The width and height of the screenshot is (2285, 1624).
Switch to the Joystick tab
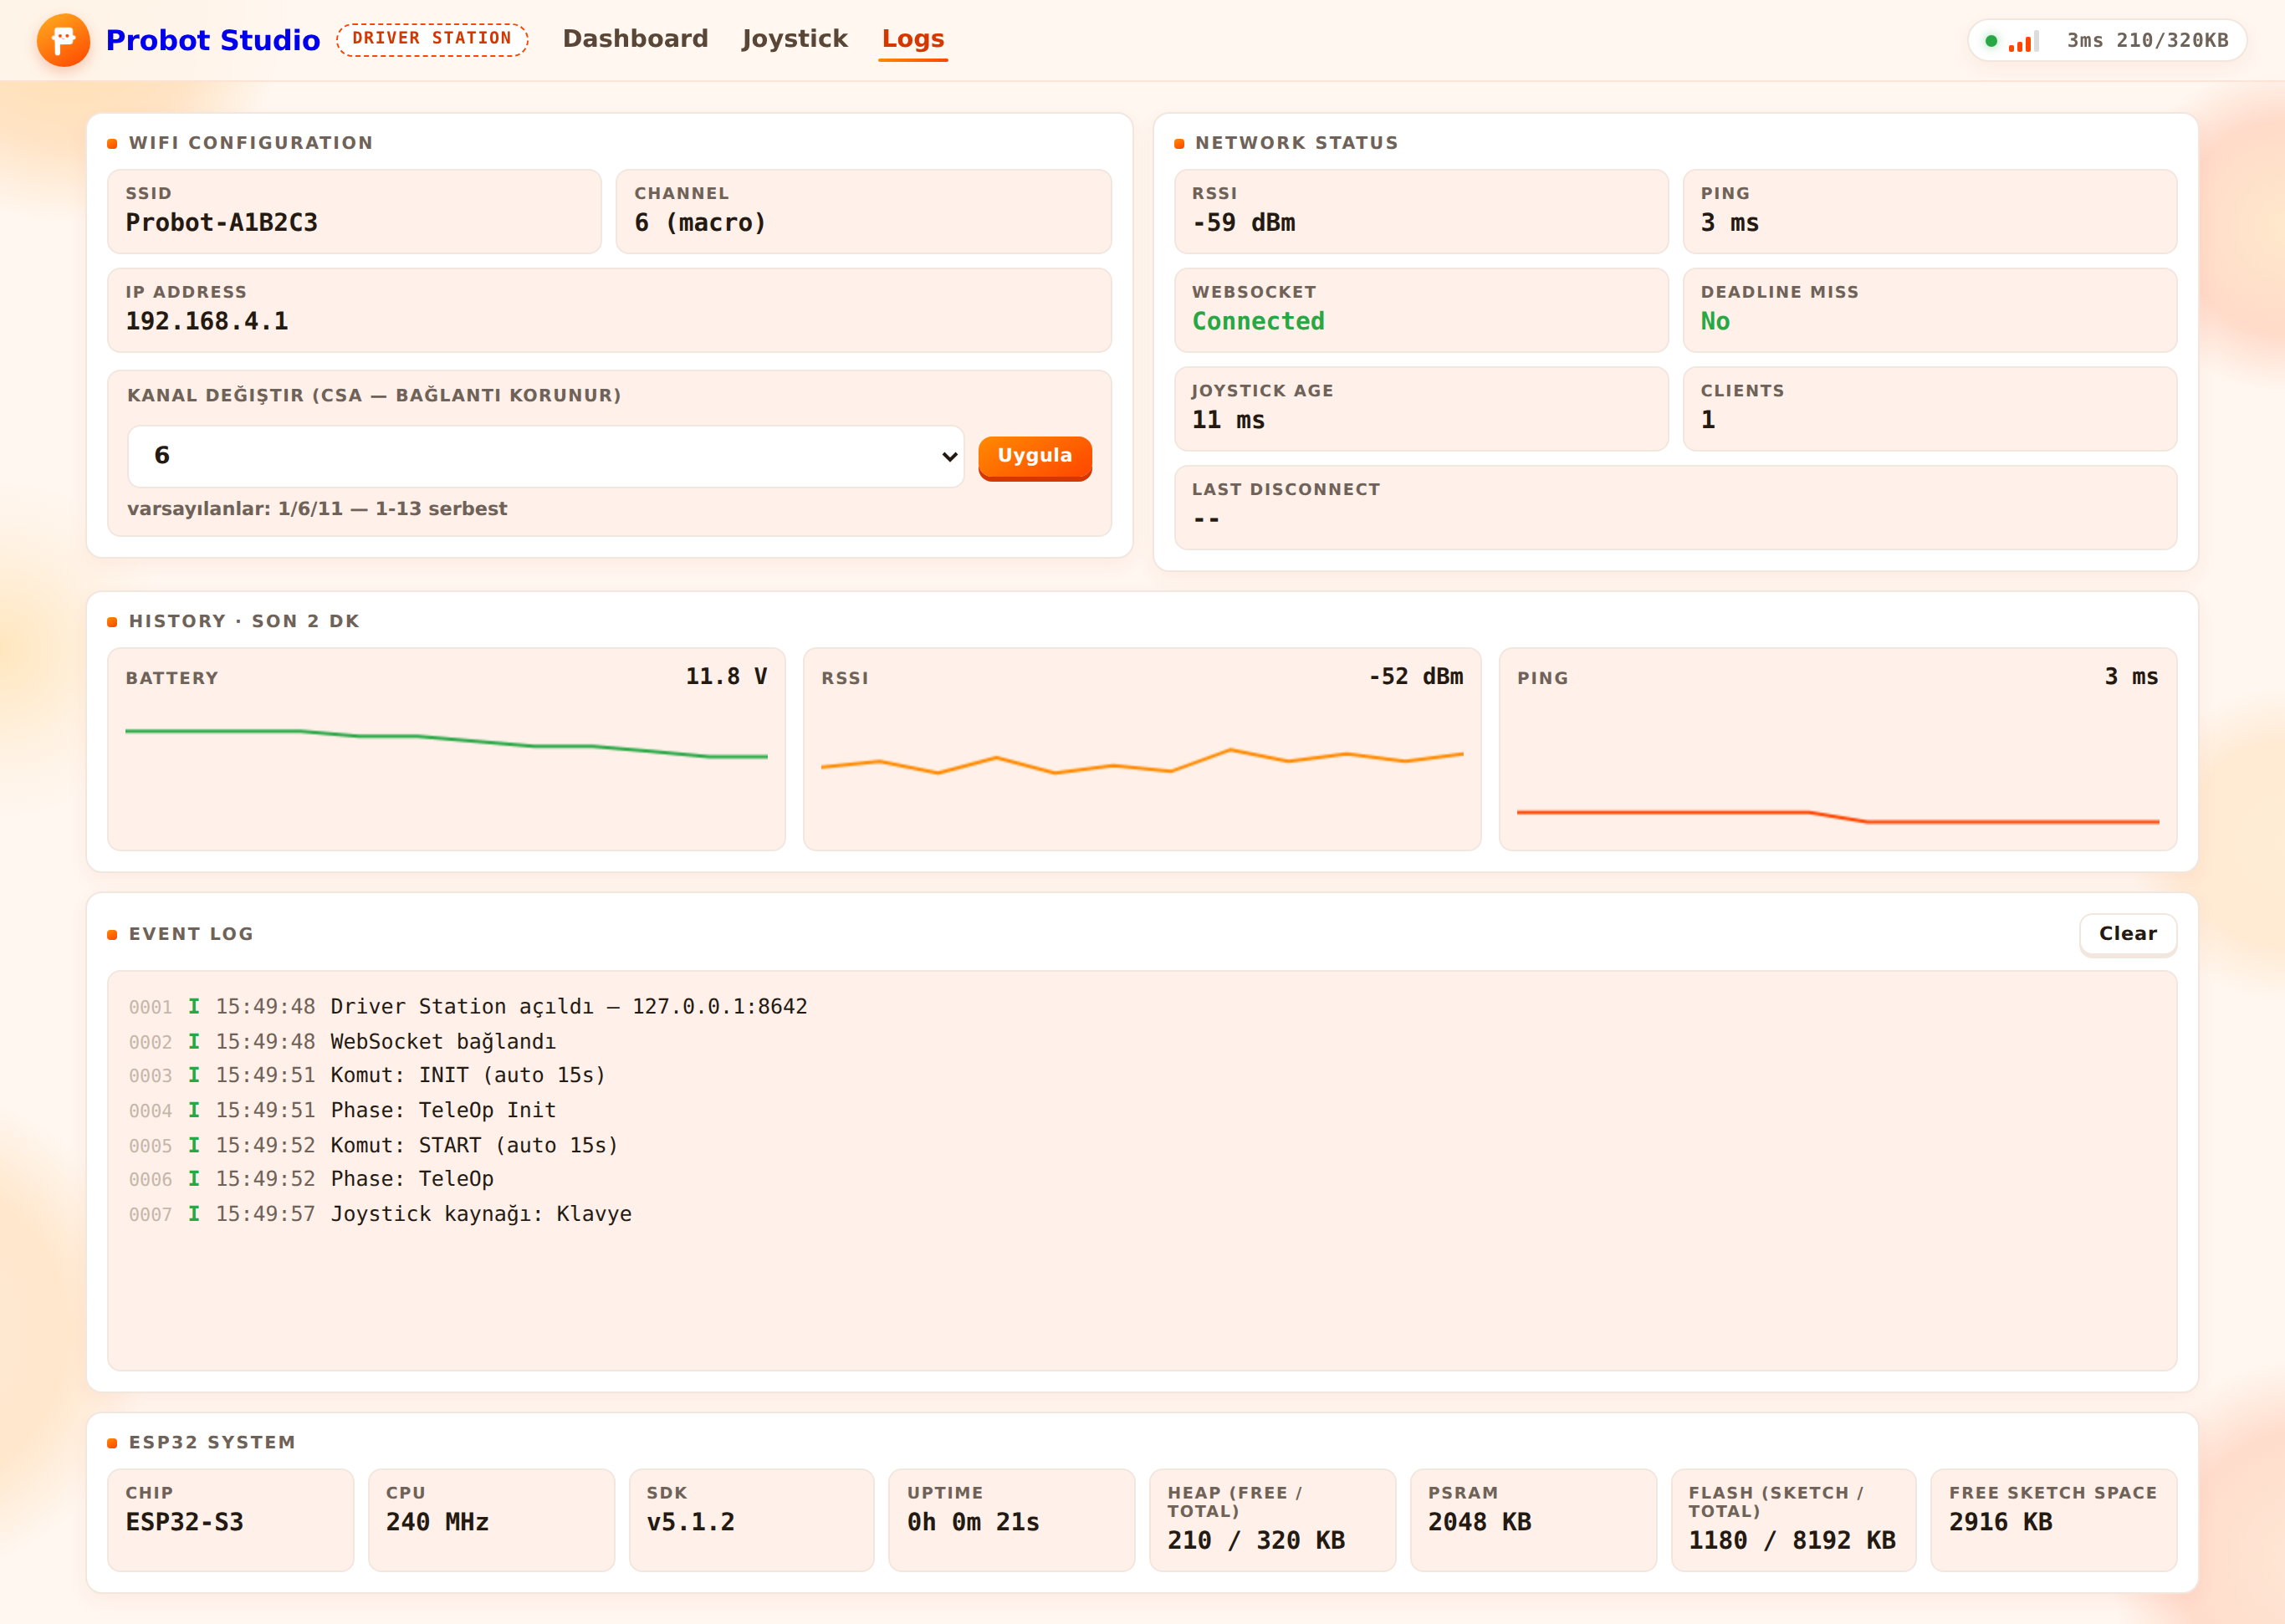[x=794, y=39]
